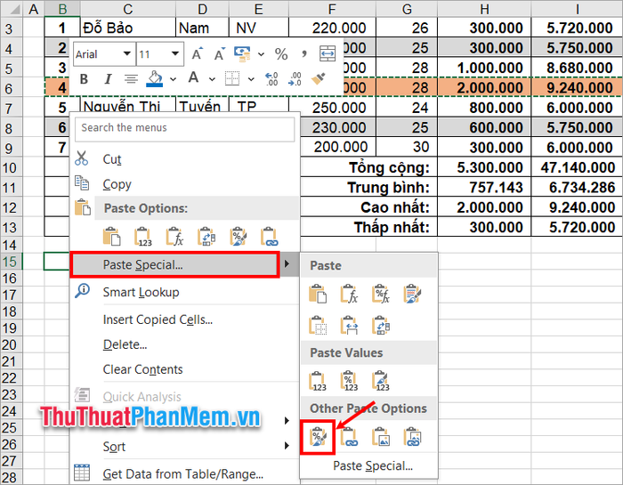Click the Search the menus box
Viewport: 623px width, 485px height.
click(x=184, y=128)
